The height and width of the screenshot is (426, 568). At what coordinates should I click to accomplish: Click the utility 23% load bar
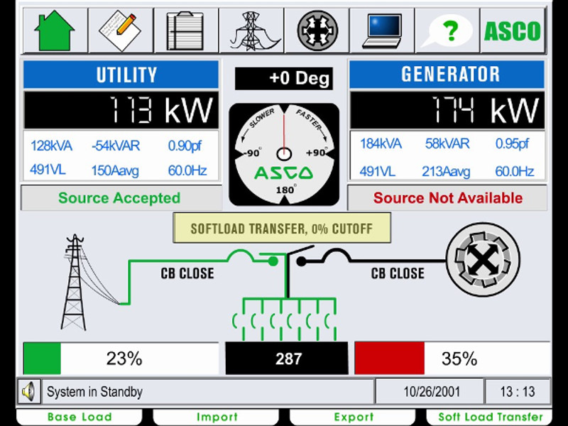[x=121, y=359]
